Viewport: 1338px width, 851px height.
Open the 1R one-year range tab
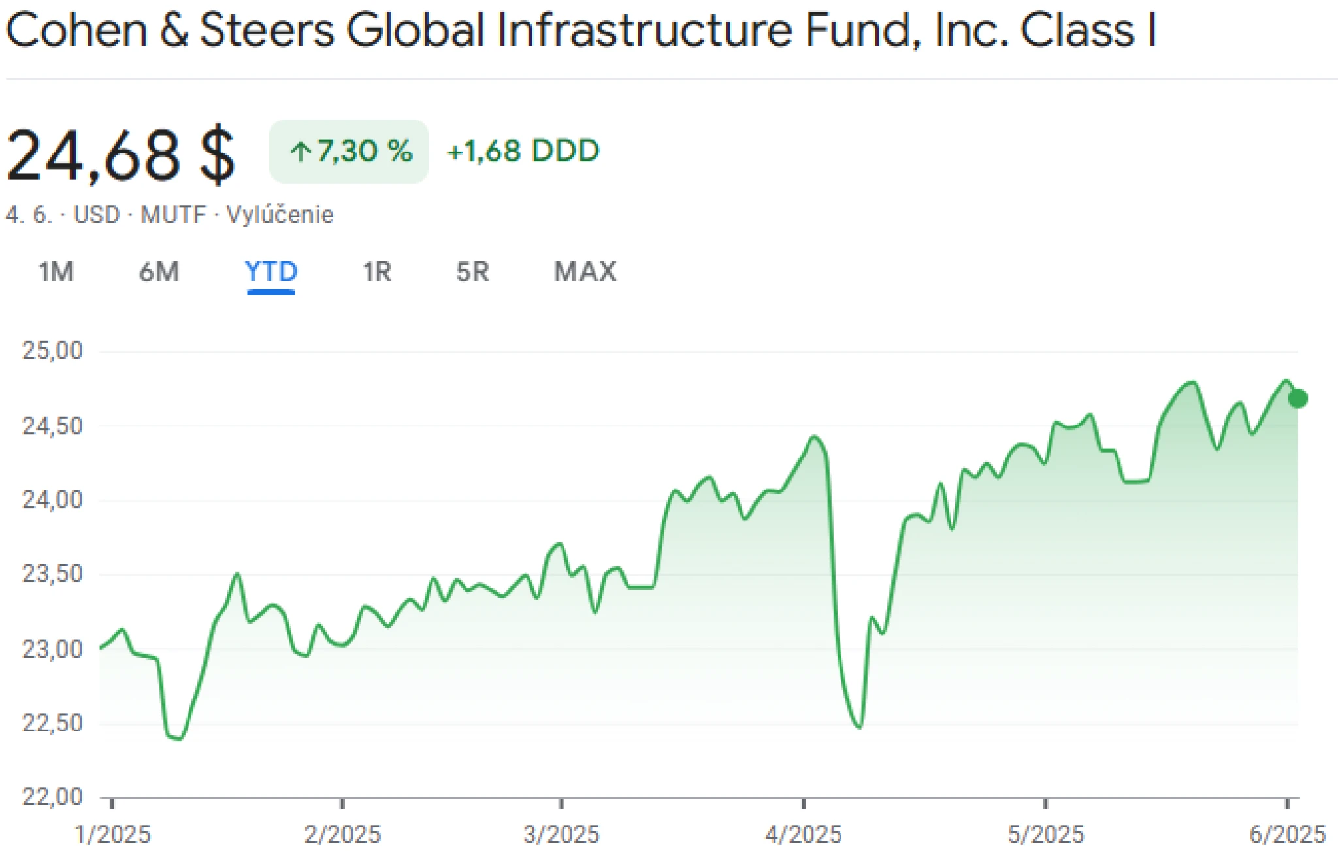[377, 271]
